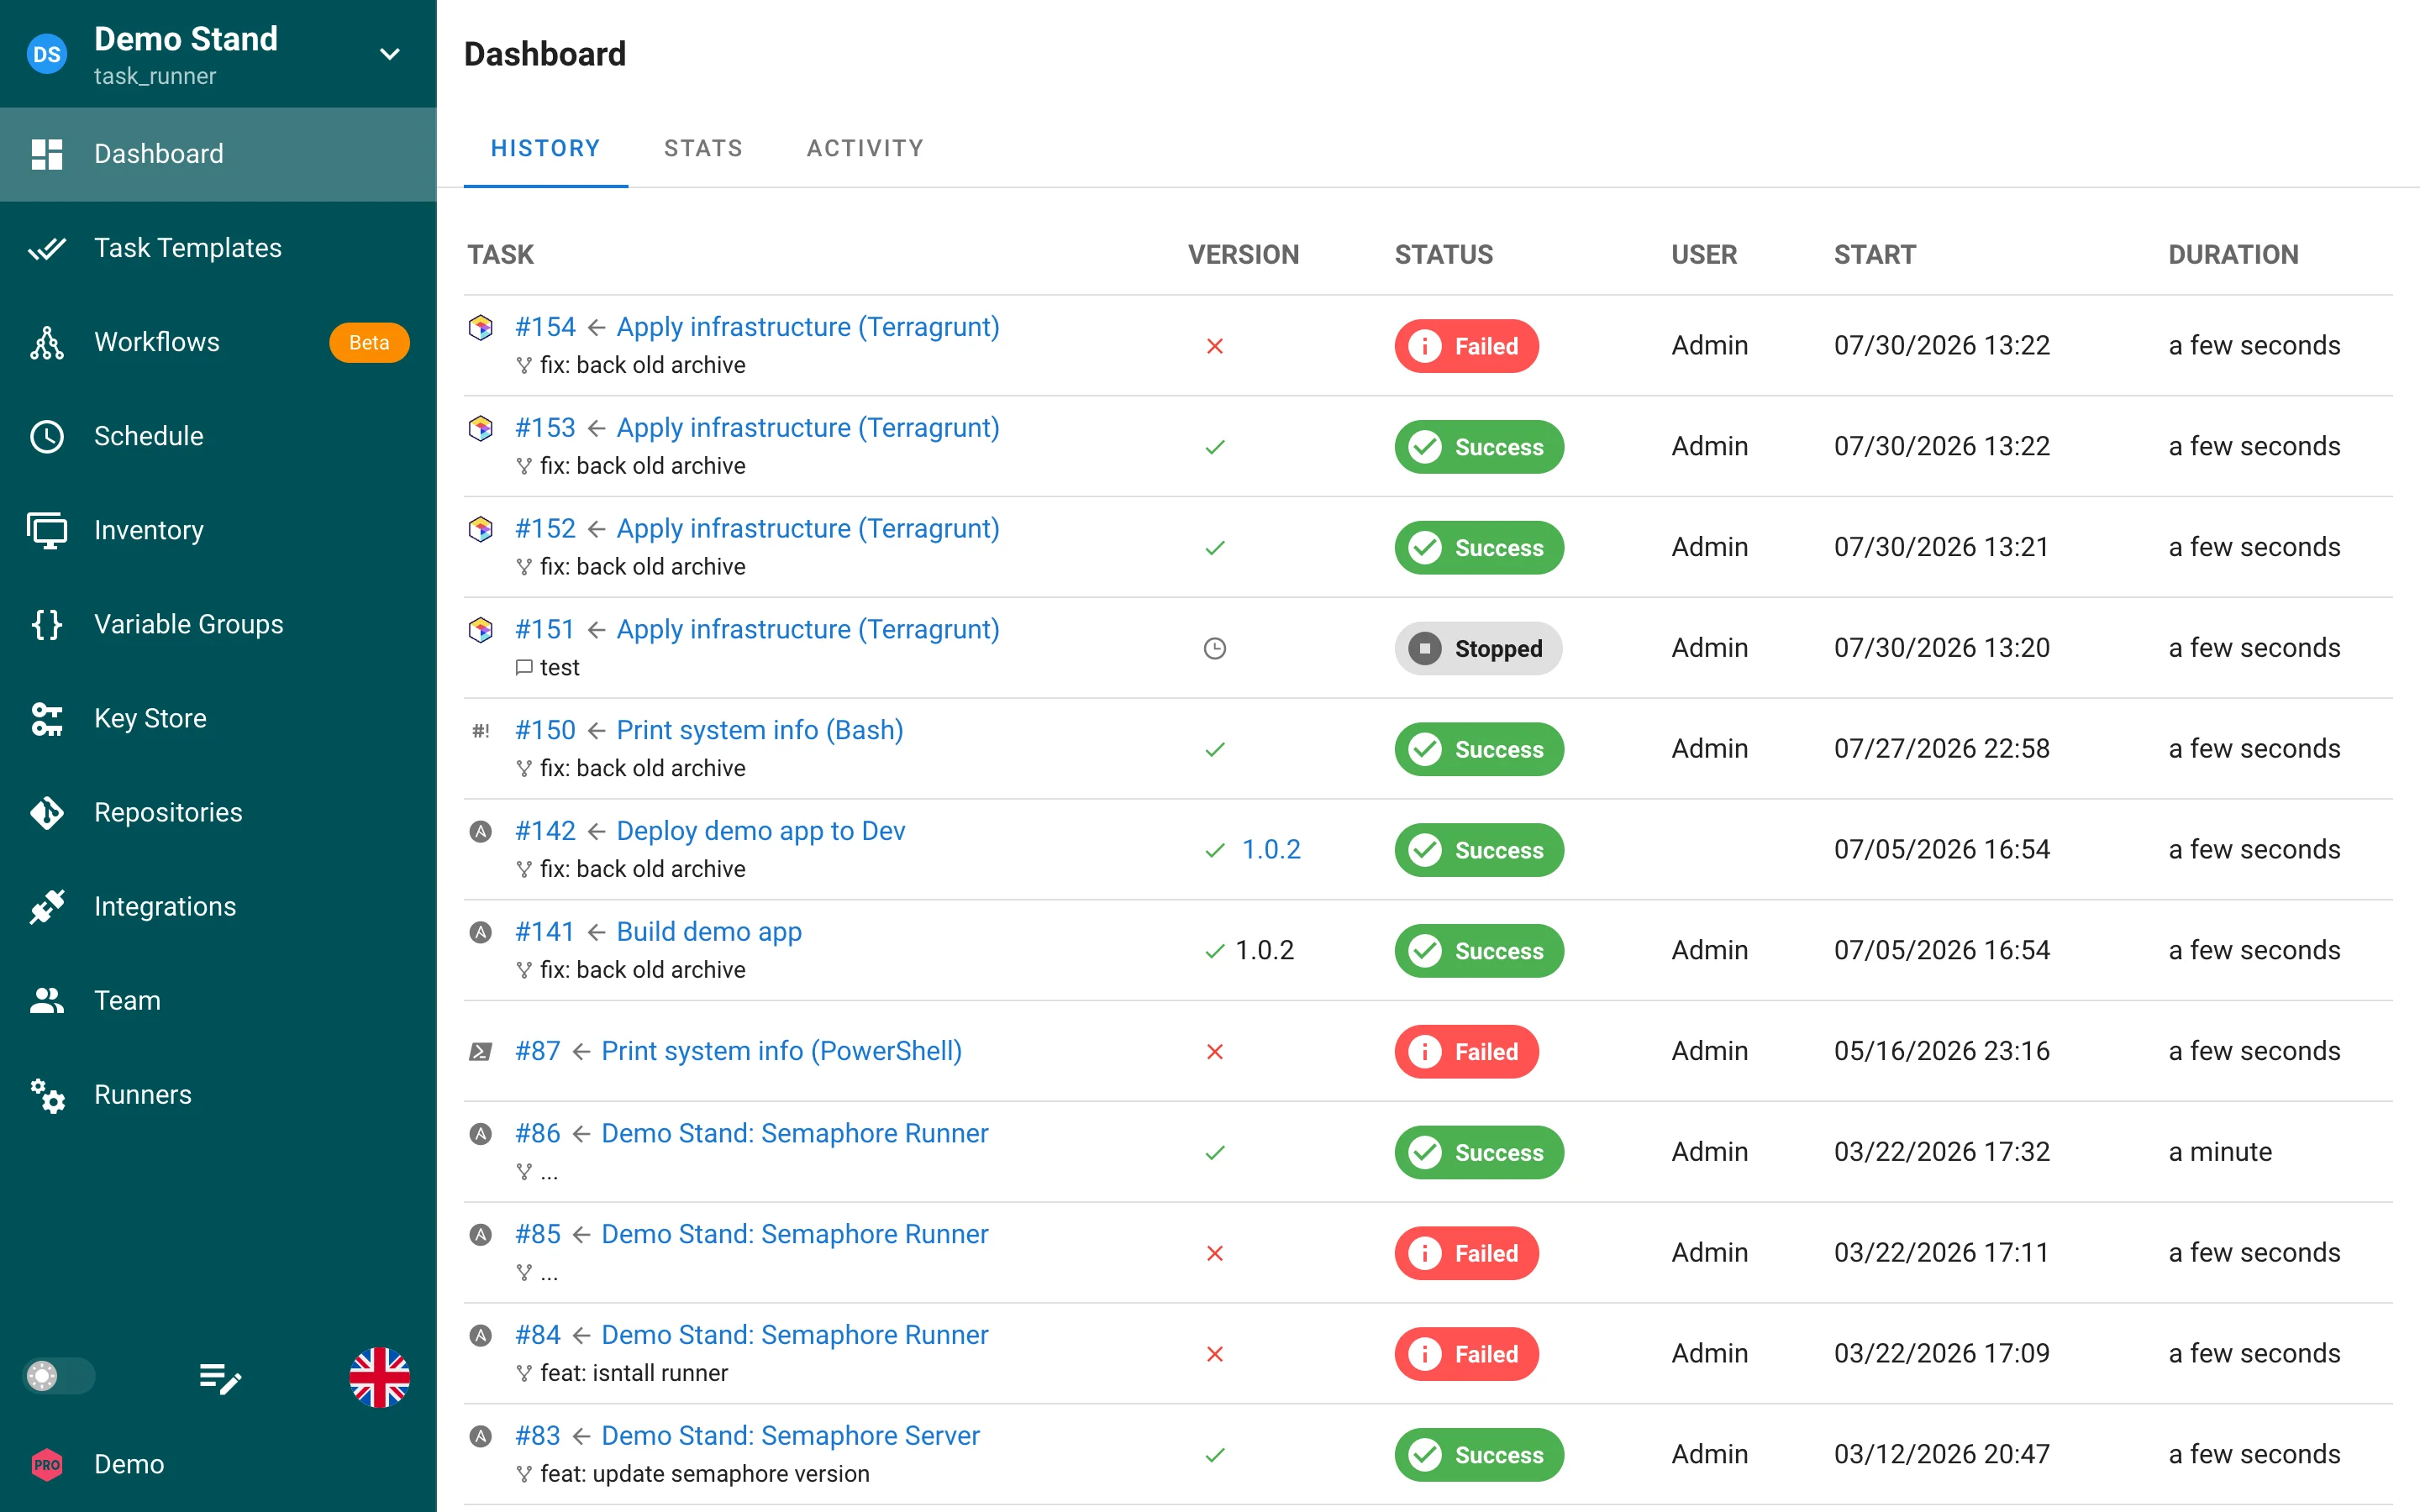Open Deploy demo app to Dev link

761,831
